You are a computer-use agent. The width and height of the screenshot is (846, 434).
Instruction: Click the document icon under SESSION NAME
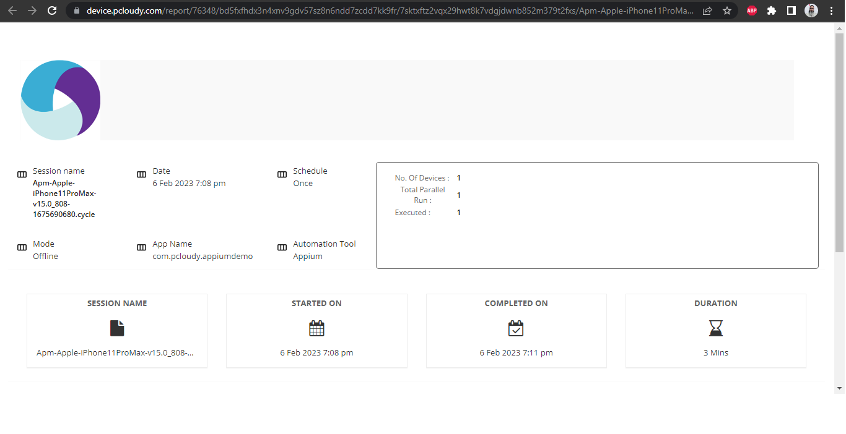click(117, 328)
